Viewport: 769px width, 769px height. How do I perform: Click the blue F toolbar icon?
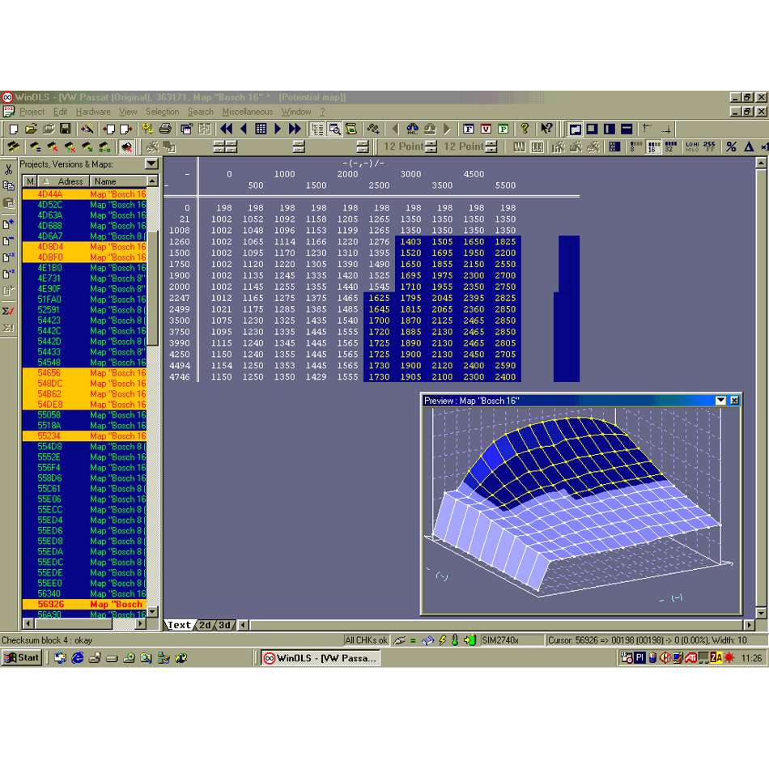pos(469,129)
